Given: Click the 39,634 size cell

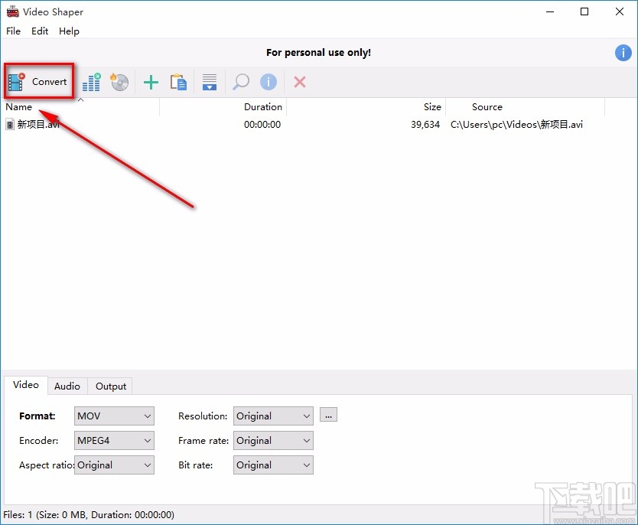Looking at the screenshot, I should pyautogui.click(x=425, y=125).
